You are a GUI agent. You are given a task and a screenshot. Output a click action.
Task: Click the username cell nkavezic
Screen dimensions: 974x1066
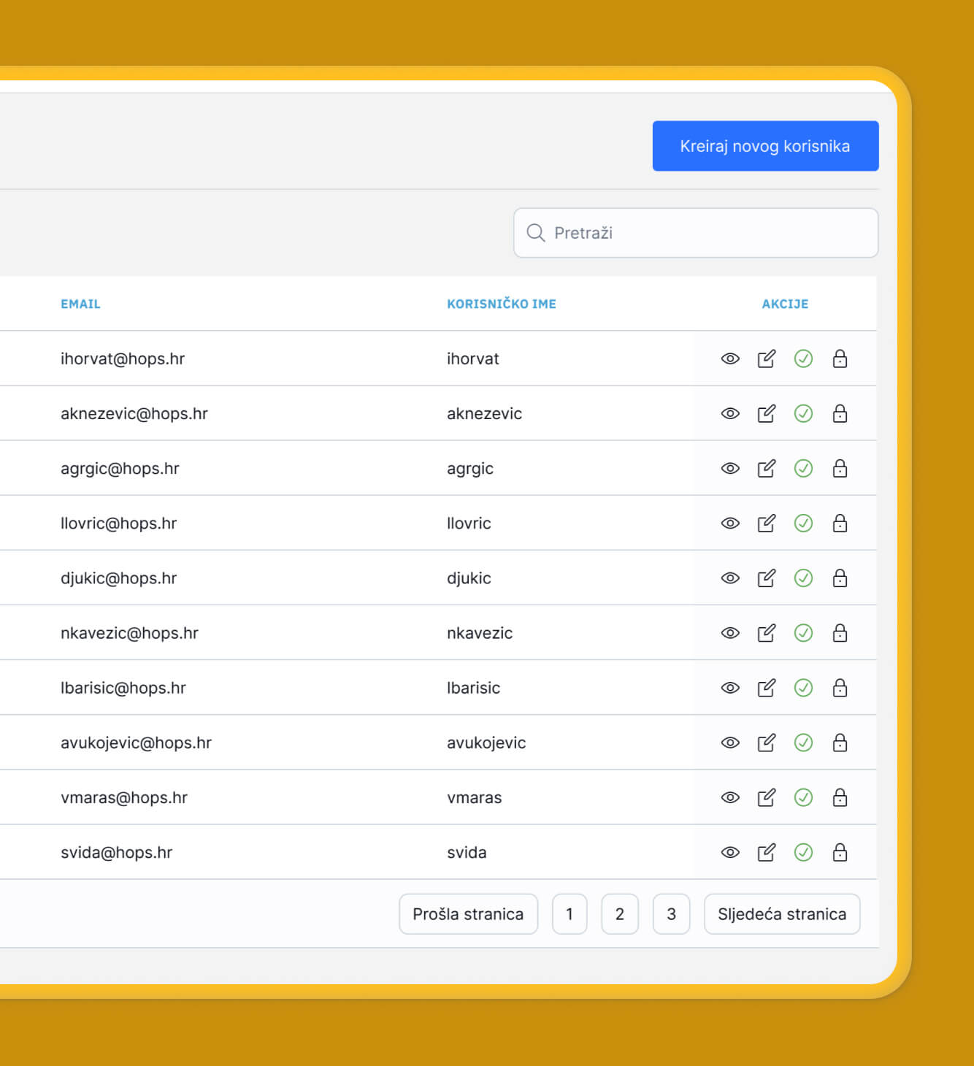480,633
